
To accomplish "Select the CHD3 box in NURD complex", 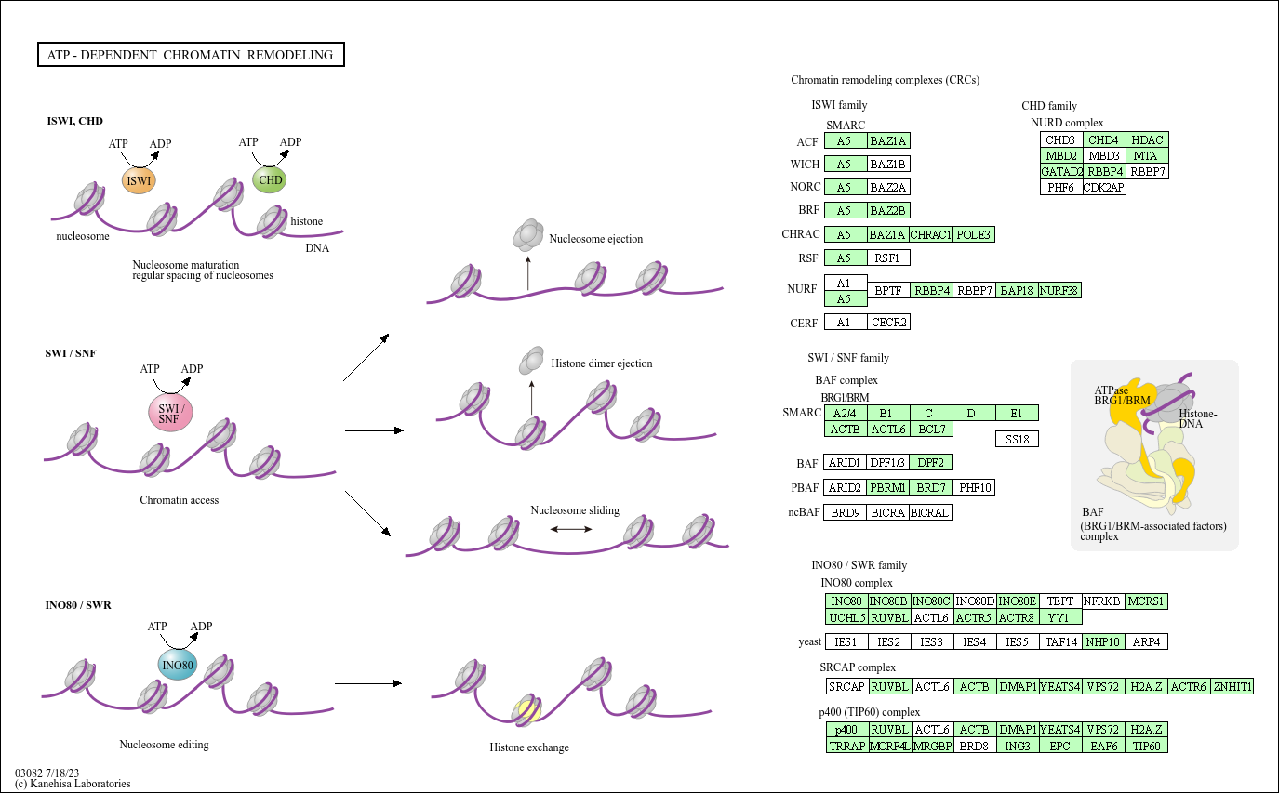I will tap(1061, 139).
